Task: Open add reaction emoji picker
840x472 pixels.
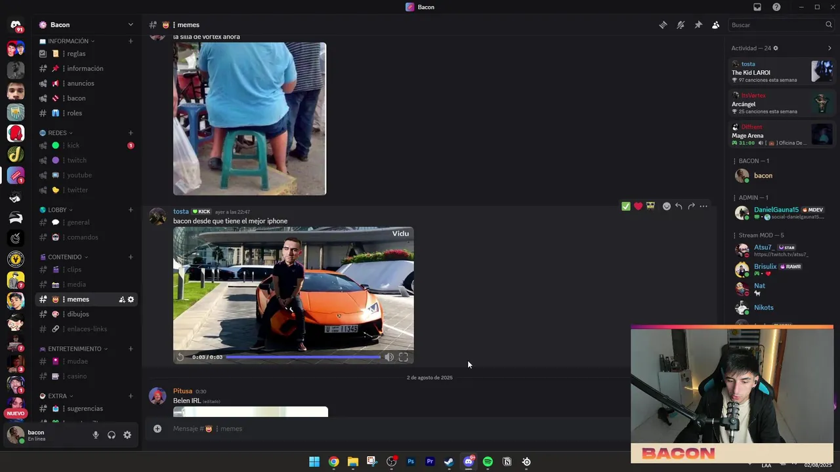Action: click(667, 206)
